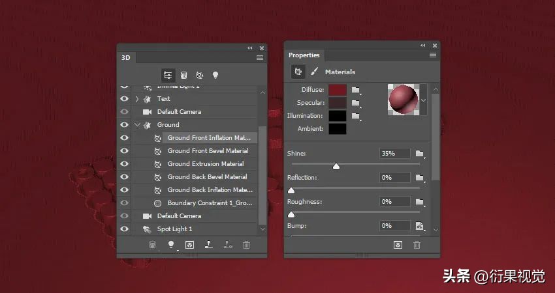Click start print icon in 3D panel footer

[209, 245]
